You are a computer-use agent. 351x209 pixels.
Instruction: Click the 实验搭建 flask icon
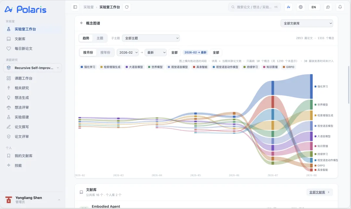pos(8,117)
